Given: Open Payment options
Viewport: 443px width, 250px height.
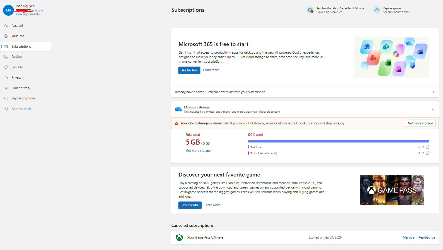Looking at the screenshot, I should (x=26, y=98).
